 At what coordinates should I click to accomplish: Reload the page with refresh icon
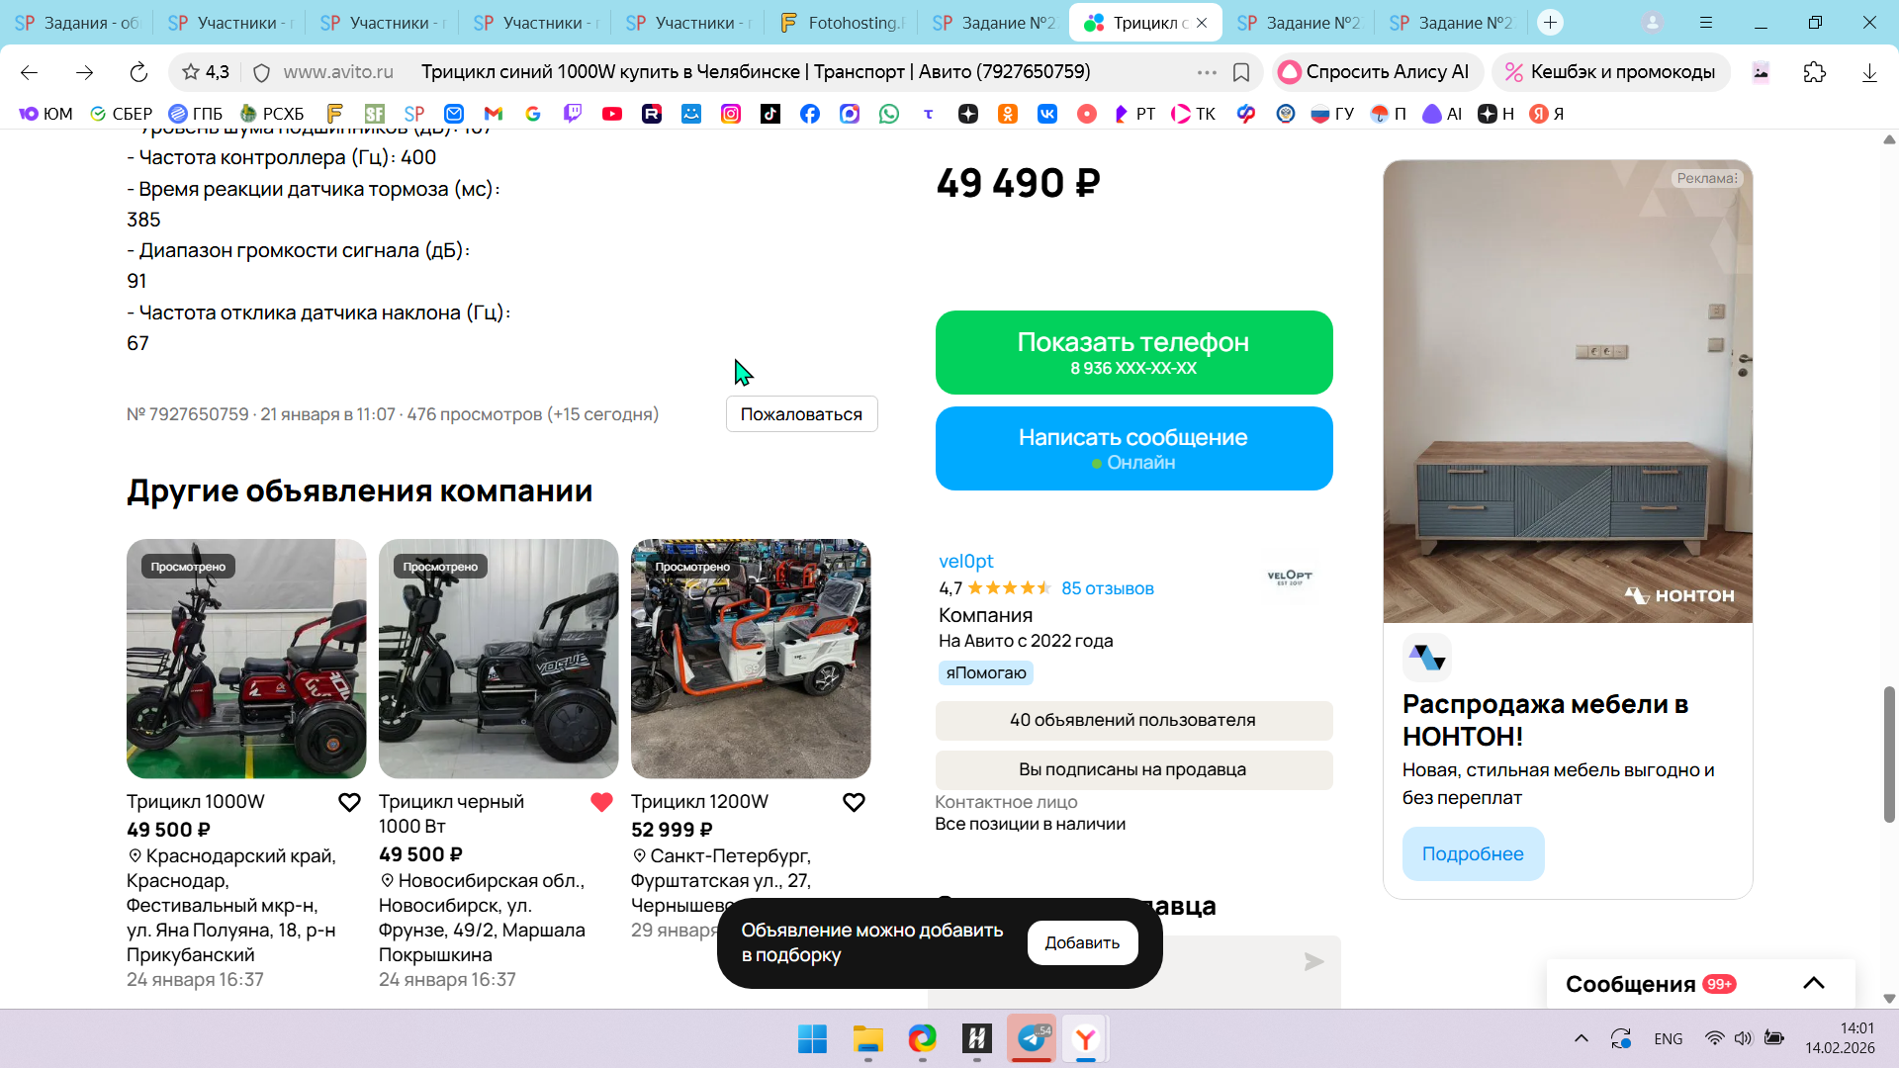pyautogui.click(x=138, y=72)
